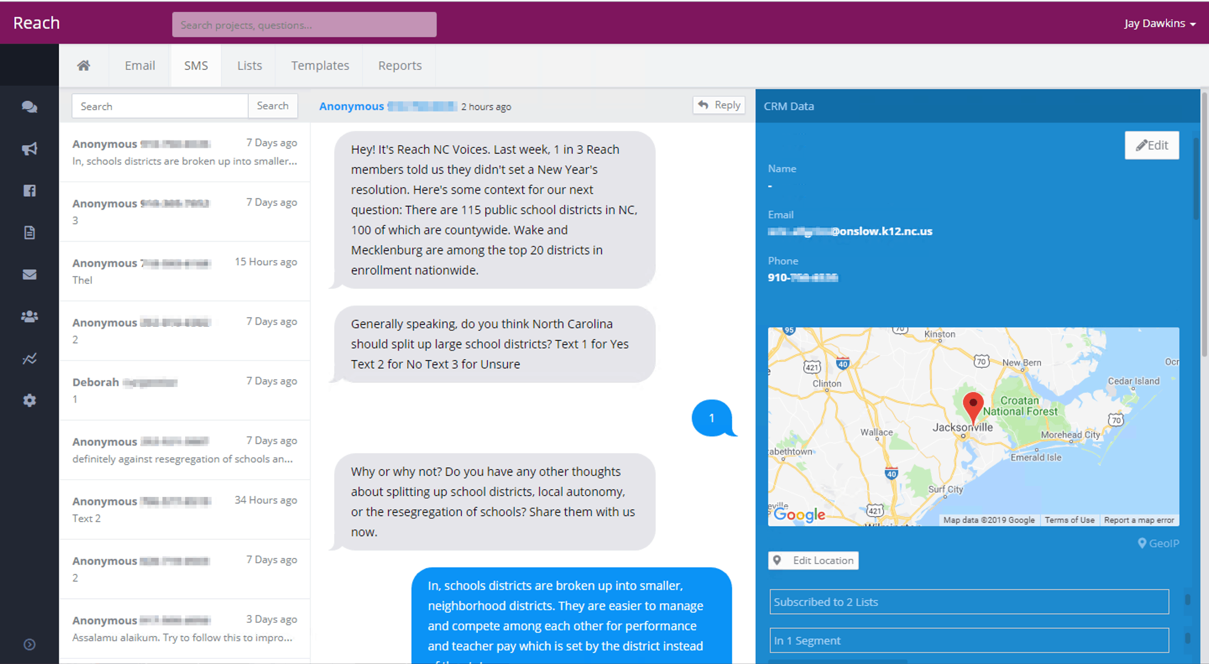This screenshot has width=1209, height=664.
Task: Expand the Subscribed to 2 Lists section
Action: [969, 601]
